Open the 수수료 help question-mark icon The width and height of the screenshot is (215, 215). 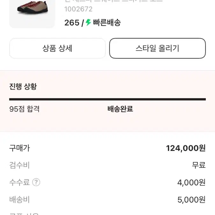(36, 182)
